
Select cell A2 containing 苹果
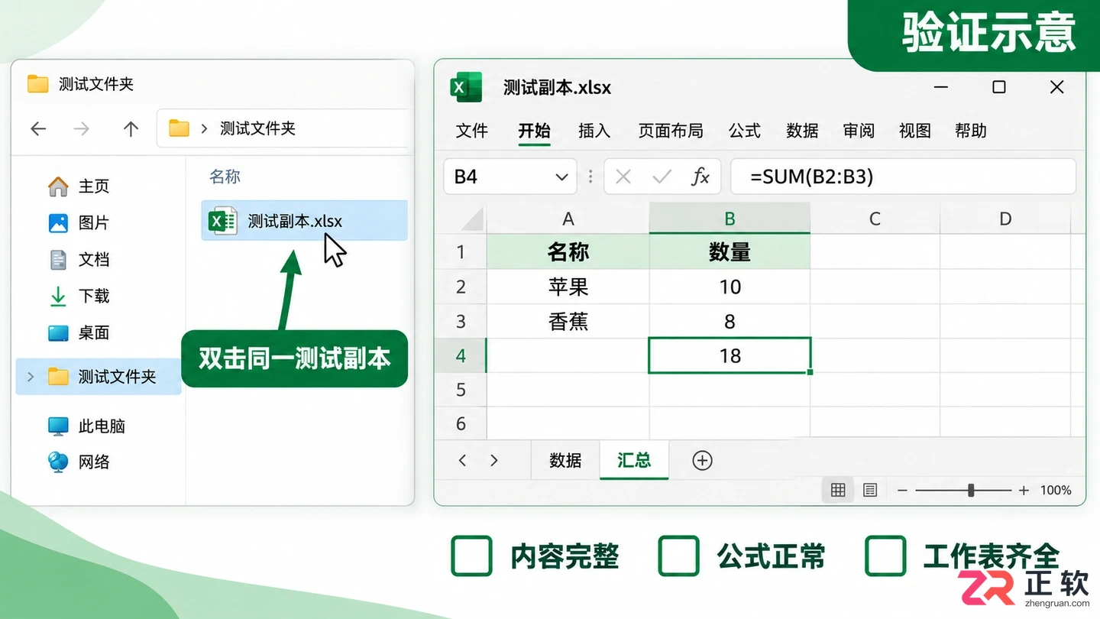point(568,287)
